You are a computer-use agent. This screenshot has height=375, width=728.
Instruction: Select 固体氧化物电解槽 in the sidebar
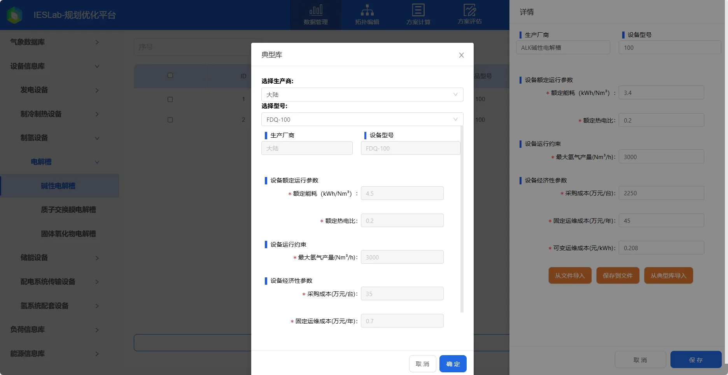point(68,234)
